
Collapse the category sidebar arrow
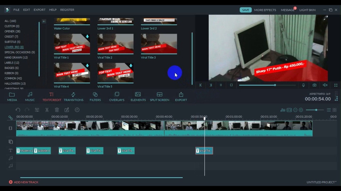click(x=44, y=21)
